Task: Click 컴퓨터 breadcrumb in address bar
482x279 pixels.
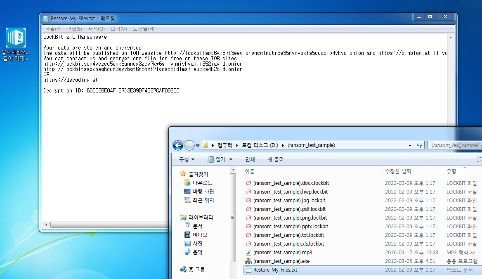Action: [x=225, y=145]
